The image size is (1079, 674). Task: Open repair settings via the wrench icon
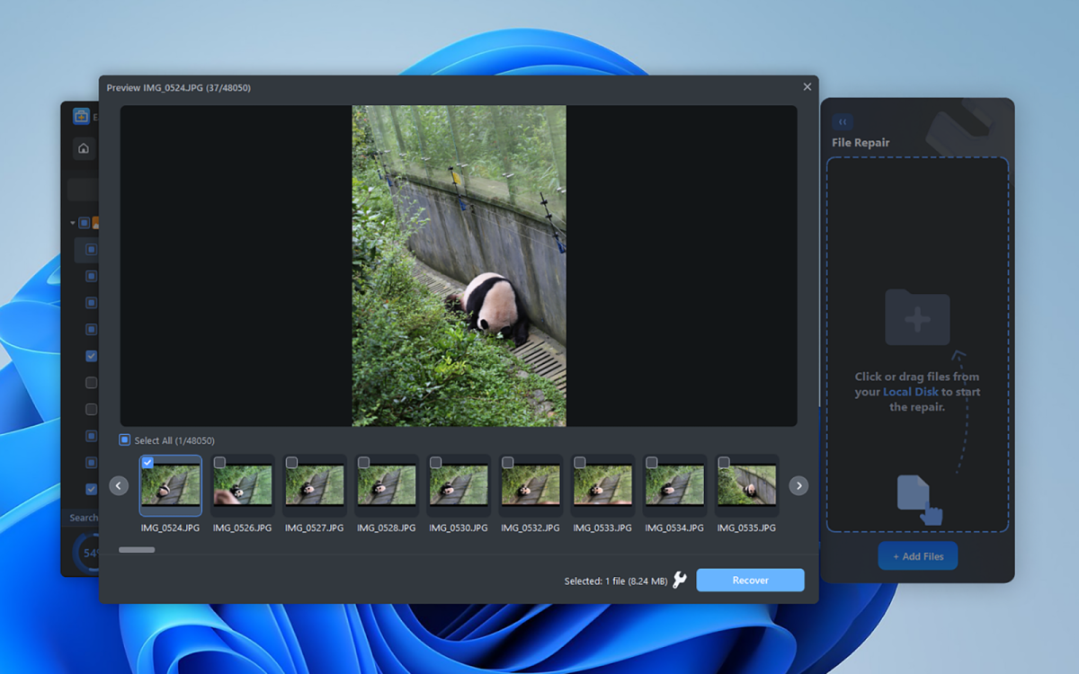681,580
